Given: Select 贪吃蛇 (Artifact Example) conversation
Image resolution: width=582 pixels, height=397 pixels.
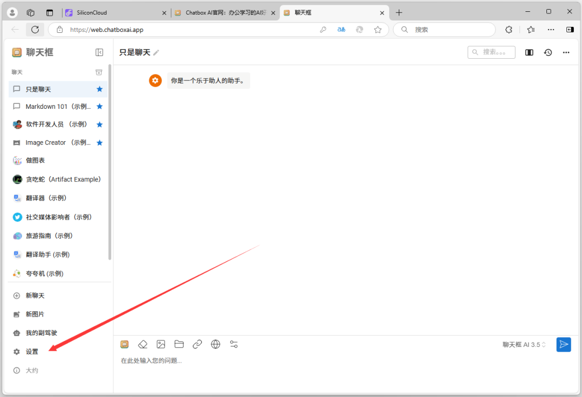Looking at the screenshot, I should point(58,179).
